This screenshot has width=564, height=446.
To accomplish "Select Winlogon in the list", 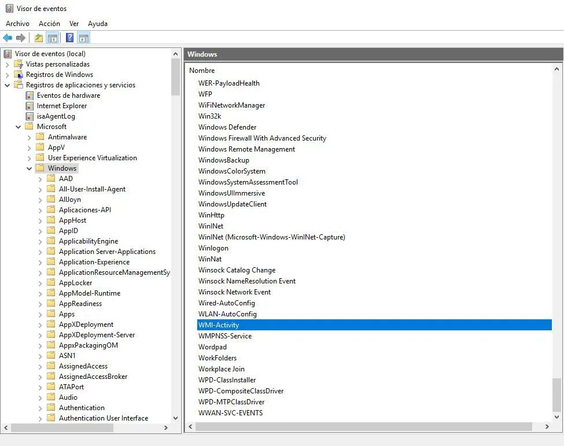I will click(x=213, y=248).
